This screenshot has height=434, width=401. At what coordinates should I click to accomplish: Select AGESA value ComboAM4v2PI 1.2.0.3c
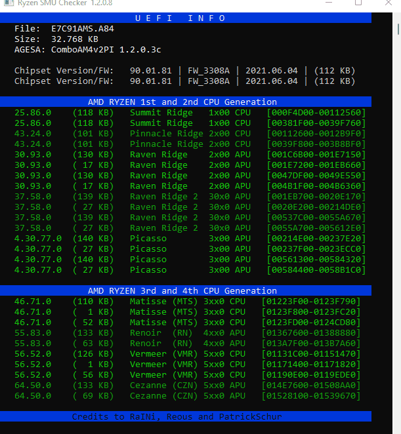[x=106, y=50]
